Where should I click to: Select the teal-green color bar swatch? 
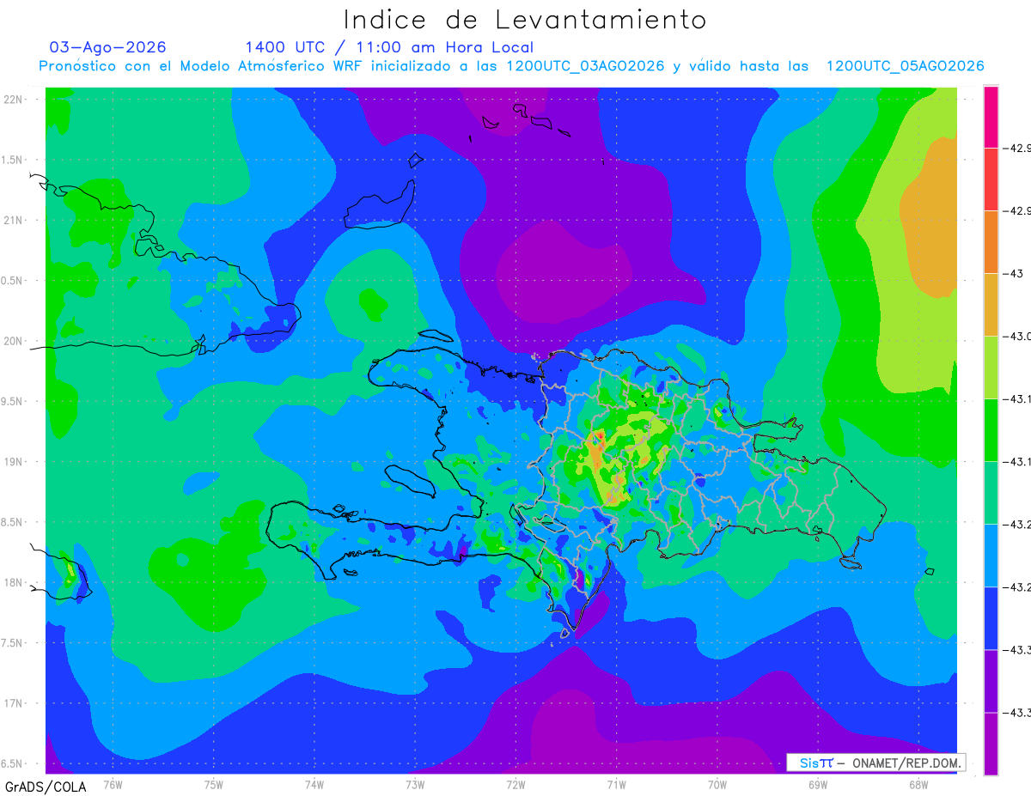(991, 492)
